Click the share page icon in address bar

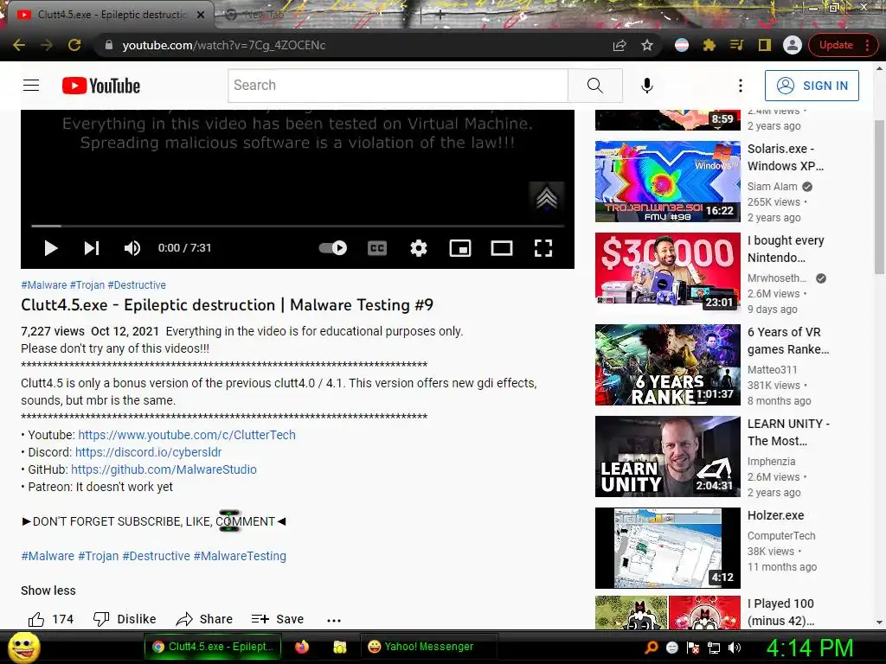(x=620, y=45)
